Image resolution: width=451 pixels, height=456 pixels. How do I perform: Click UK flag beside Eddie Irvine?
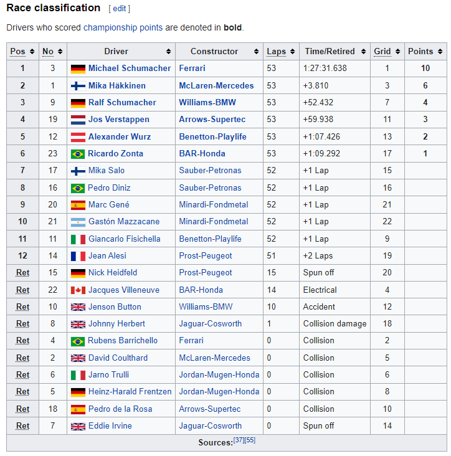point(78,426)
